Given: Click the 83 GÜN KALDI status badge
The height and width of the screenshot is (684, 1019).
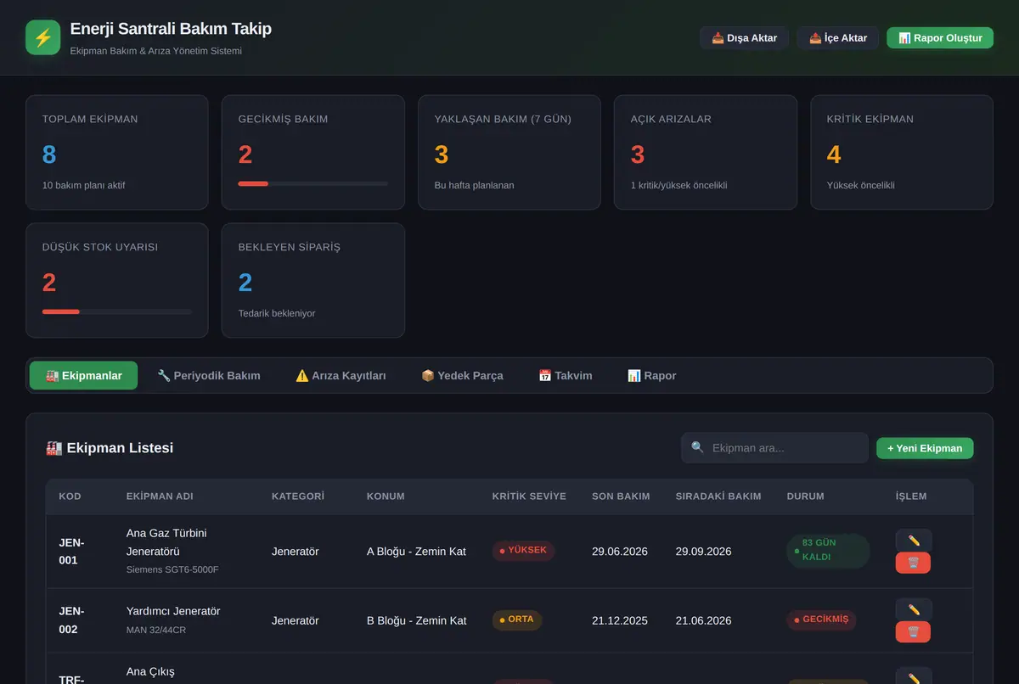Looking at the screenshot, I should pyautogui.click(x=828, y=551).
